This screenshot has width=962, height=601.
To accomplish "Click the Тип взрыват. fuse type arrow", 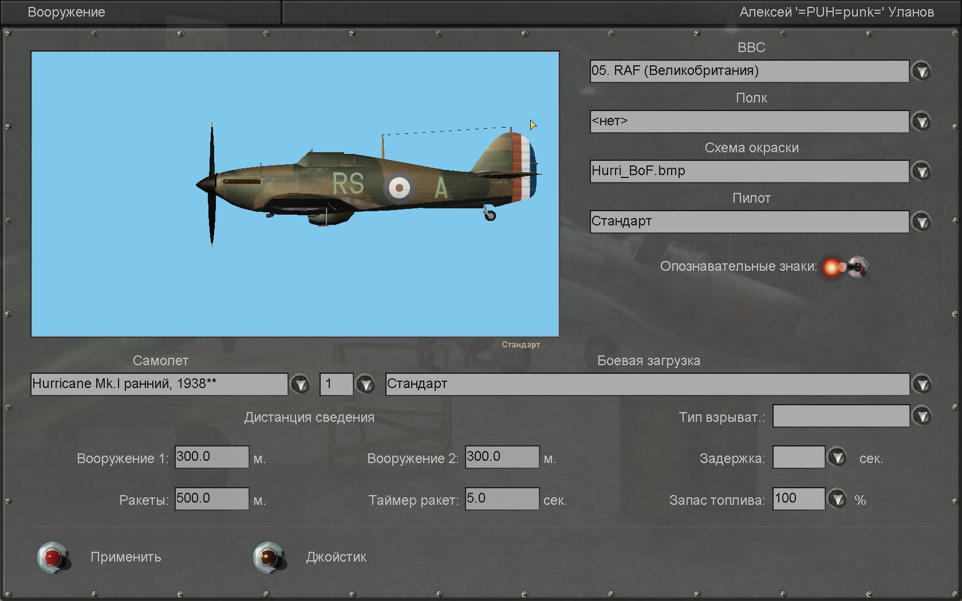I will (x=921, y=416).
